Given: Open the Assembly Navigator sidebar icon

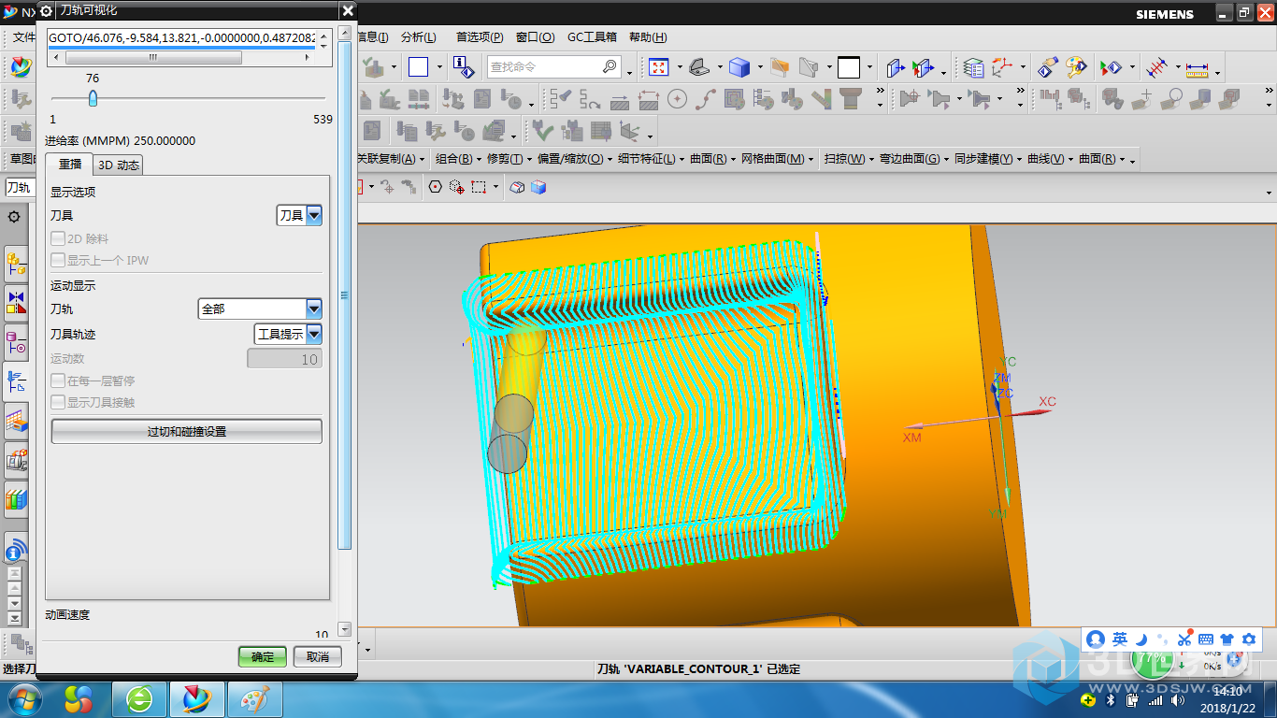Looking at the screenshot, I should click(x=16, y=265).
